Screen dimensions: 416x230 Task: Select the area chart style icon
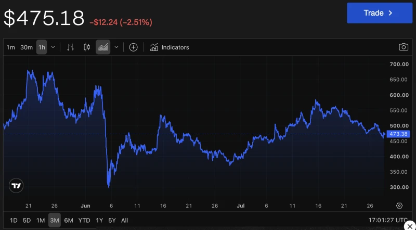tap(103, 47)
